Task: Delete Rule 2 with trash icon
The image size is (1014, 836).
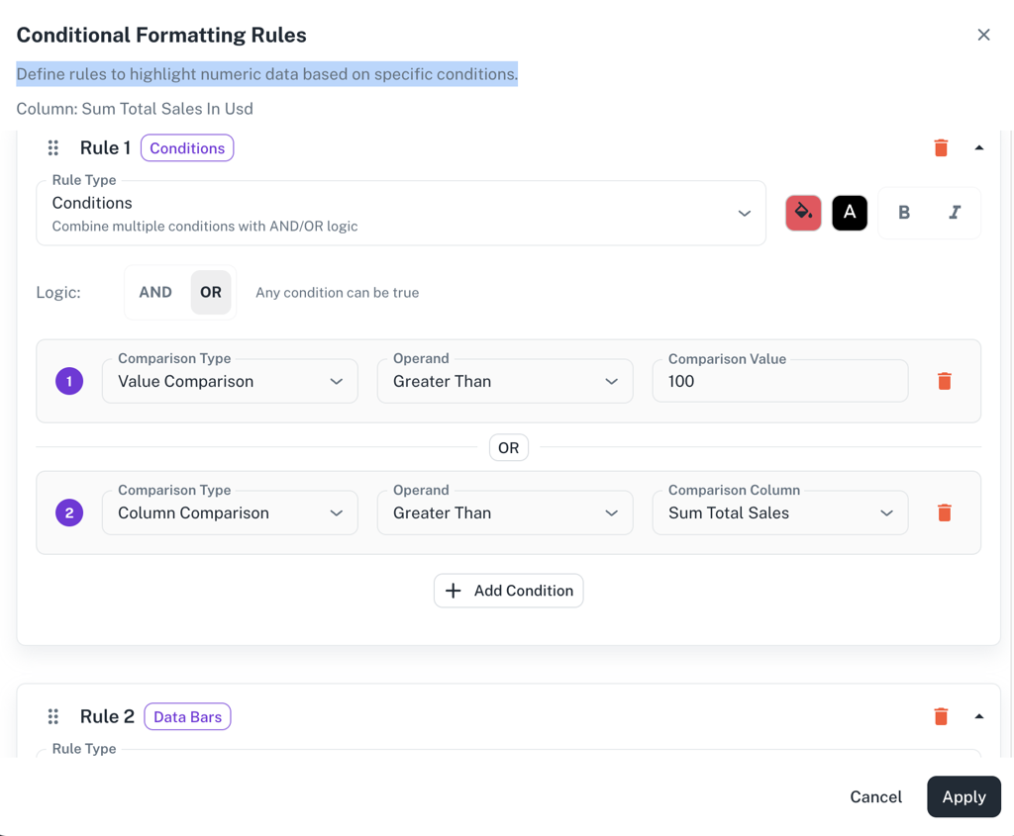Action: (x=941, y=717)
